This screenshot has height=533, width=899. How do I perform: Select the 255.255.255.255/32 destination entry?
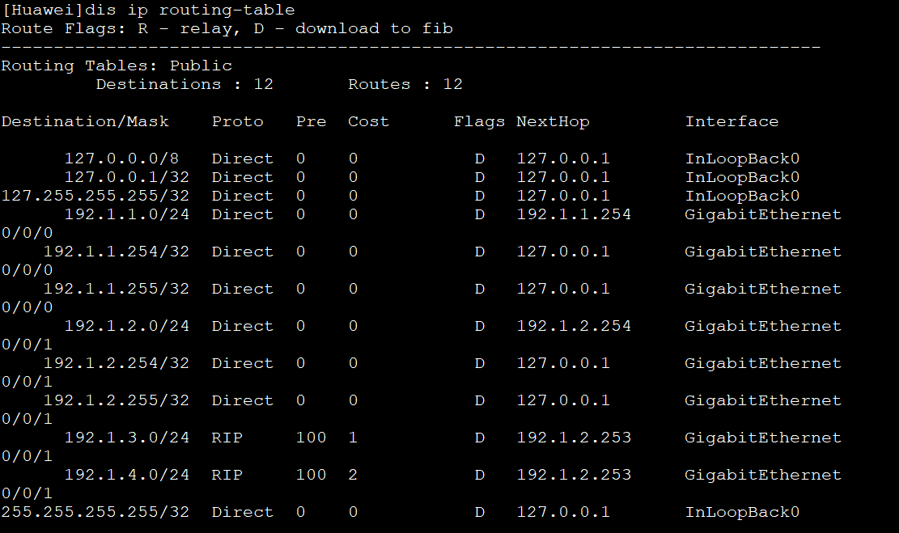(95, 513)
